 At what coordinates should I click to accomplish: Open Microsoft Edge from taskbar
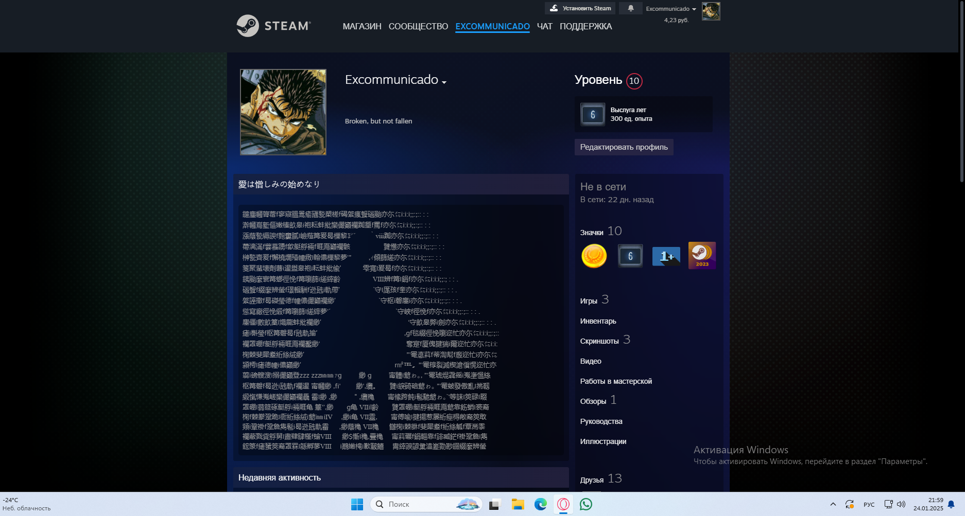point(540,504)
